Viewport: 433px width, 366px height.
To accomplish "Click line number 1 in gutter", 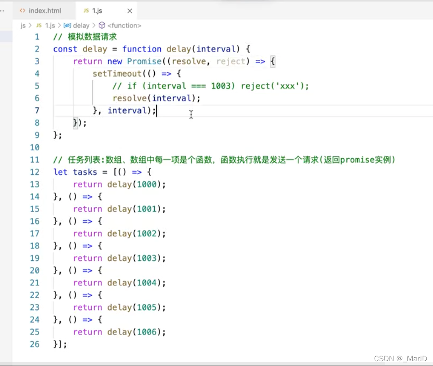I will click(37, 37).
